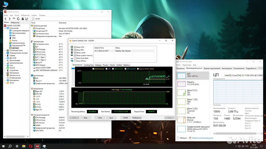Screen dimensions: 266x149
Task: Open the graph icon in AIDA64 toolbar
Action: (27, 19)
